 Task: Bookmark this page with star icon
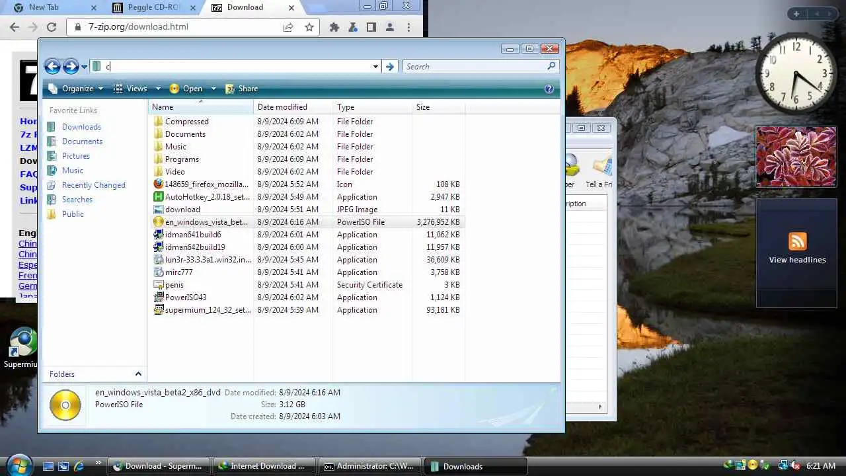pos(309,27)
